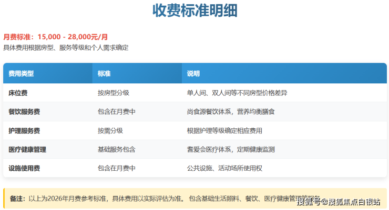Click the 定期健康监测 description cell
Viewport: 389px width, 210px height.
tap(255, 149)
